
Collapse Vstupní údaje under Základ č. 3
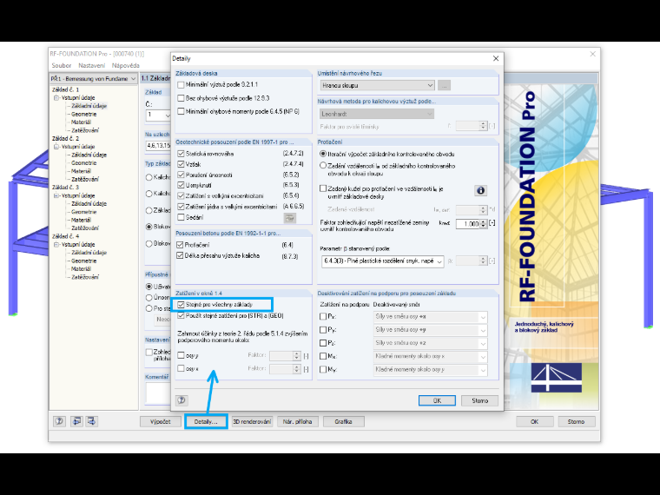(56, 195)
